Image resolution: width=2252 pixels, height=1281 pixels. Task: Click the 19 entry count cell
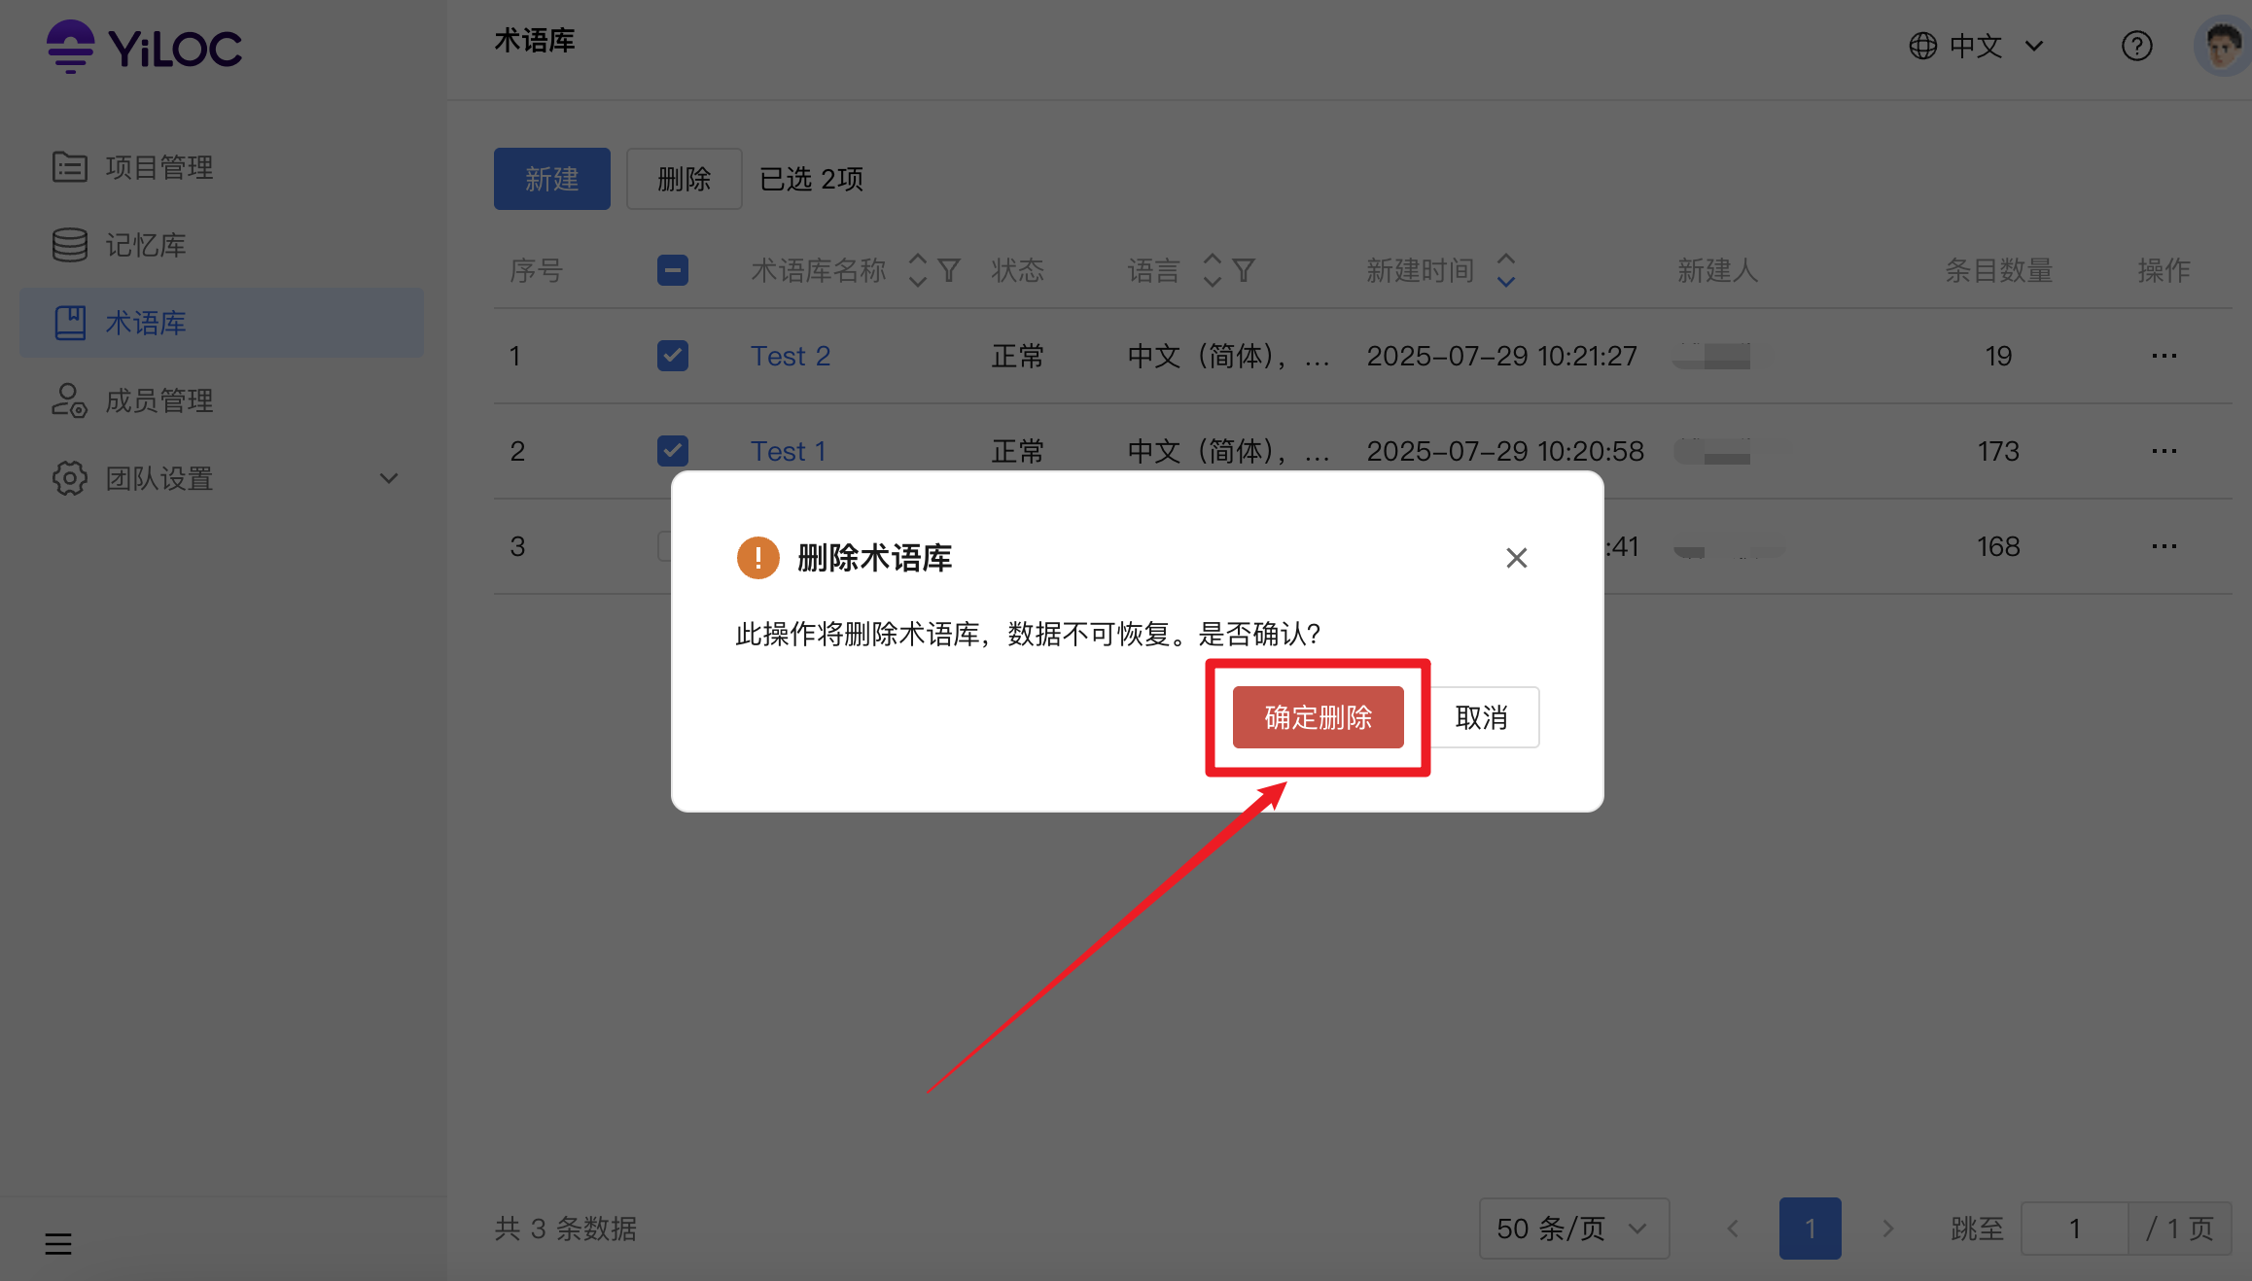1998,356
